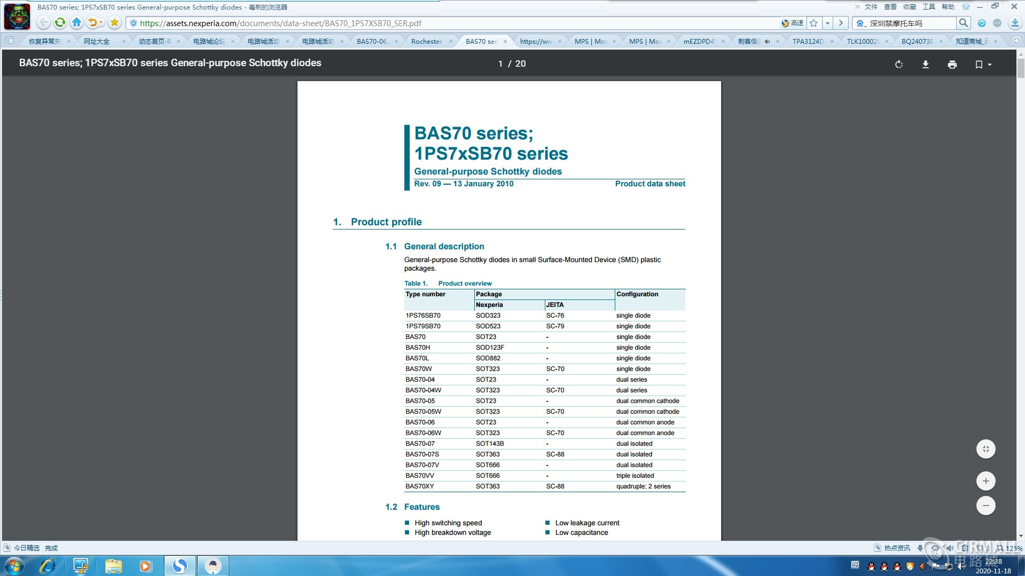Screen dimensions: 1025x576
Task: Open the dropdown beside the undo arrow
Action: coord(101,23)
